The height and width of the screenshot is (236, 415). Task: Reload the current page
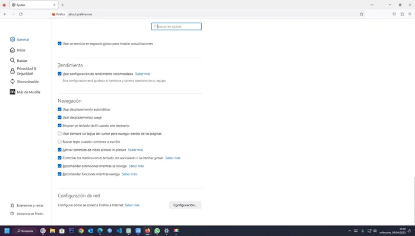click(x=21, y=14)
